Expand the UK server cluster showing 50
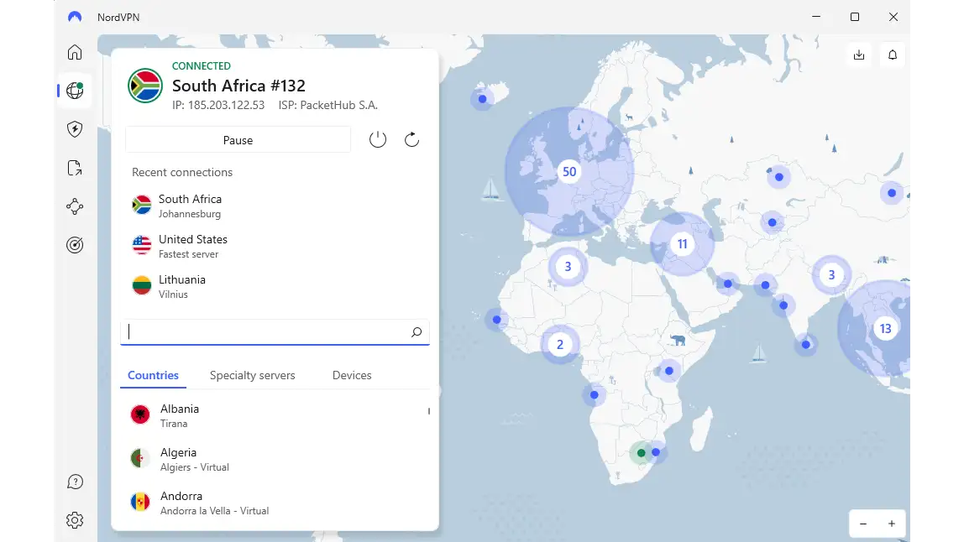This screenshot has height=542, width=964. pyautogui.click(x=569, y=171)
